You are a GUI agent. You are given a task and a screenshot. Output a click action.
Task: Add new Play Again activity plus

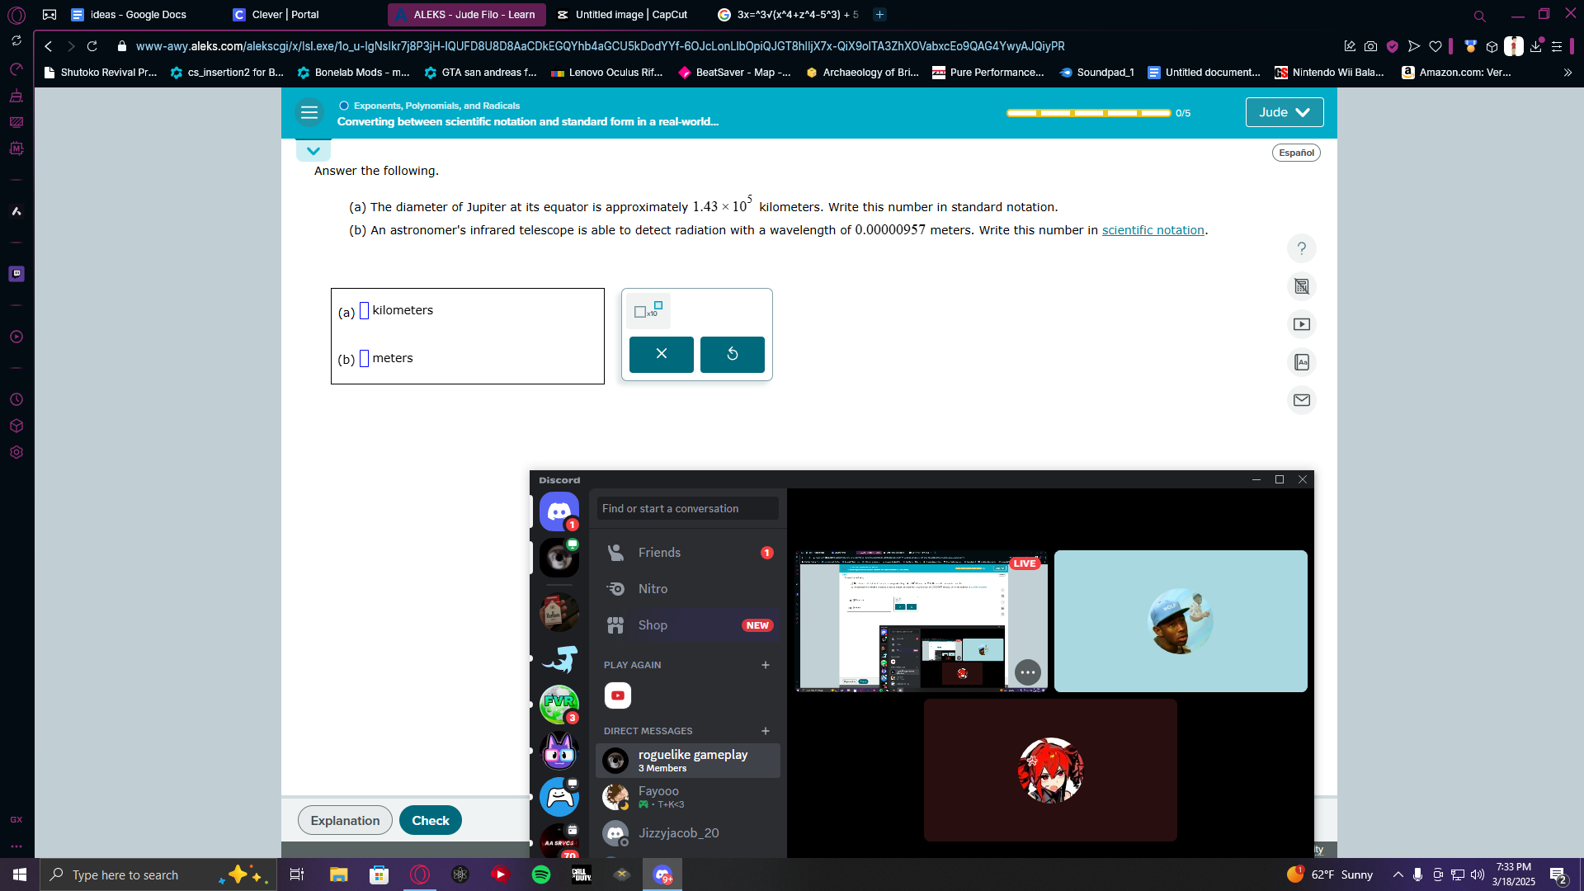click(766, 665)
